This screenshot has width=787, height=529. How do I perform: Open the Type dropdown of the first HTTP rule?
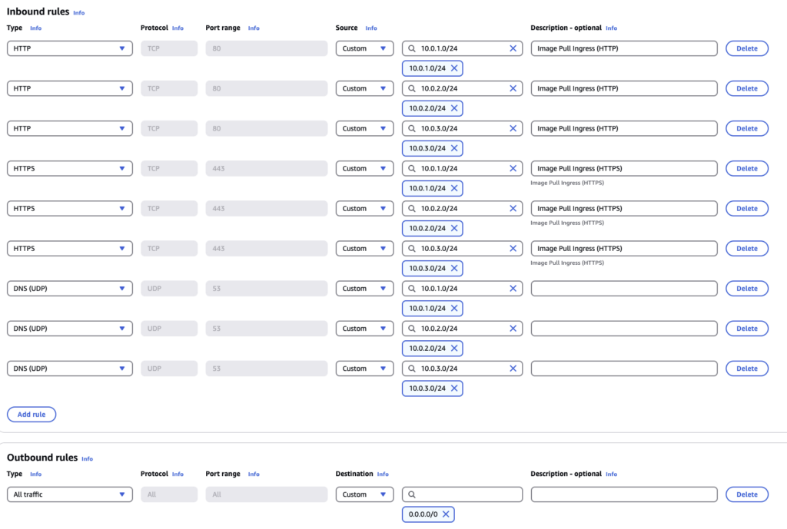[x=70, y=48]
